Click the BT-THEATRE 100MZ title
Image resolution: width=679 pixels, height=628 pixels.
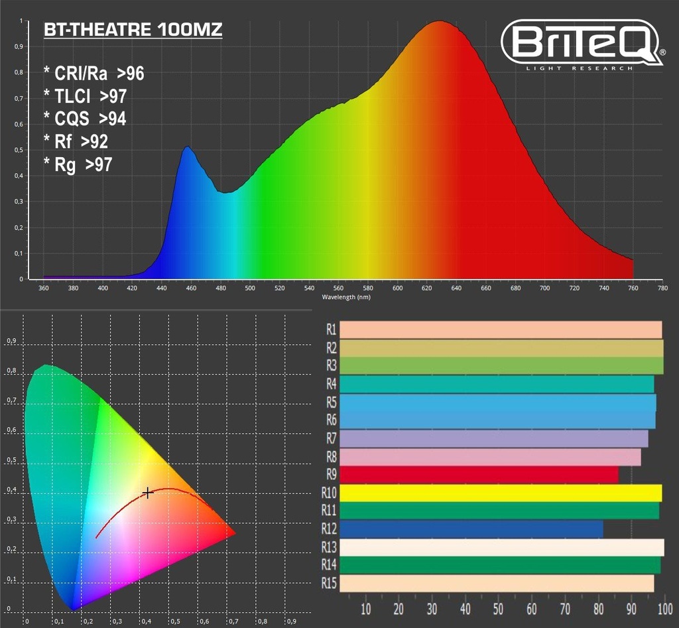coord(133,30)
